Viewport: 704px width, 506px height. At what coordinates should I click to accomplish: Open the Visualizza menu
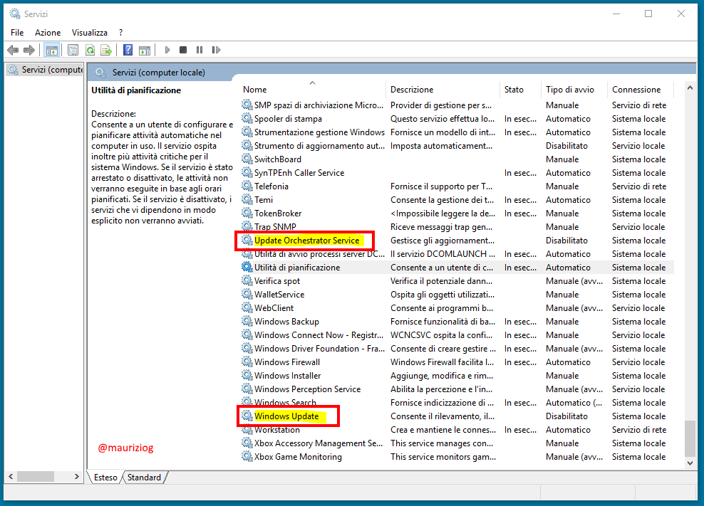click(x=89, y=33)
